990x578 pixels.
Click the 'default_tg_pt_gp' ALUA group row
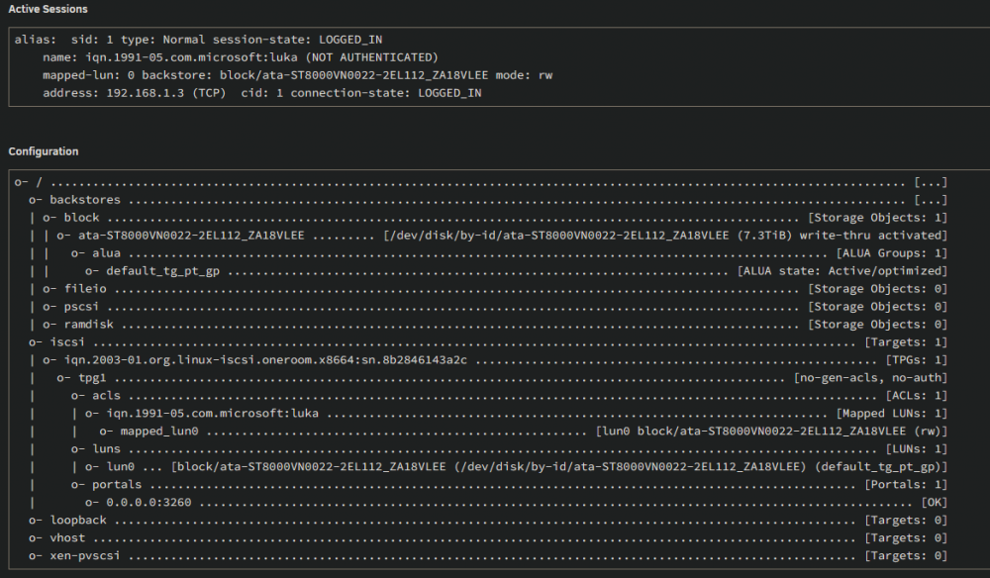click(x=517, y=271)
